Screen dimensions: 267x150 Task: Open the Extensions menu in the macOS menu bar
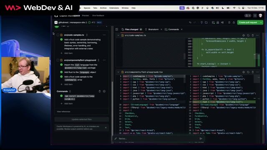pos(114,8)
